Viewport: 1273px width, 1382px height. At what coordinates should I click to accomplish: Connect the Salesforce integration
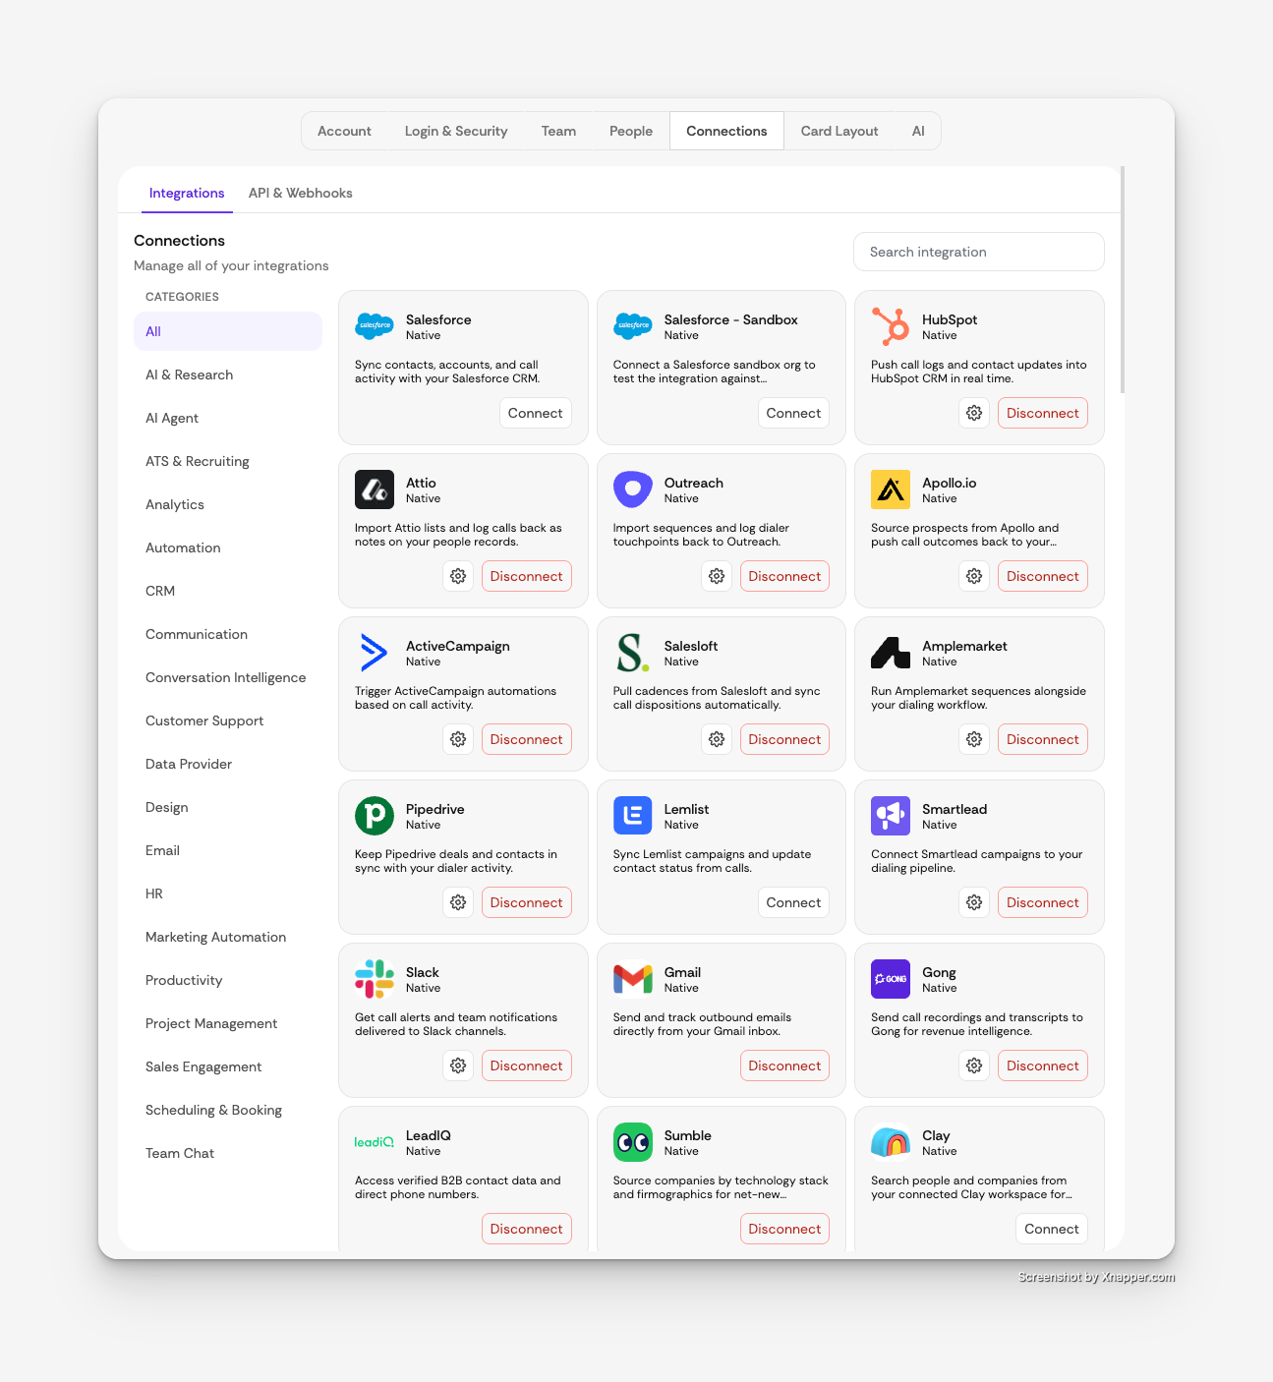[x=536, y=413]
